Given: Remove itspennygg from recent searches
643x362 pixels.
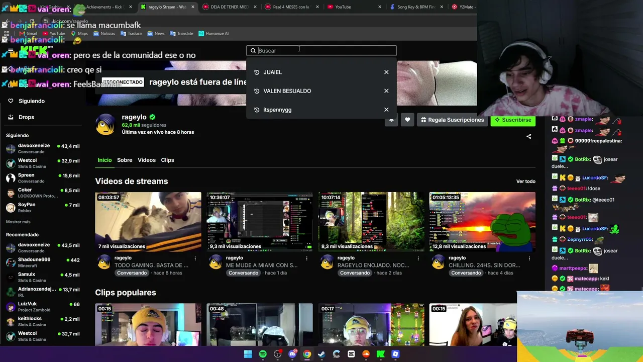Looking at the screenshot, I should pyautogui.click(x=386, y=110).
